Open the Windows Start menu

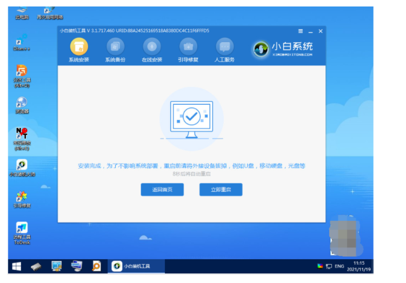click(17, 266)
